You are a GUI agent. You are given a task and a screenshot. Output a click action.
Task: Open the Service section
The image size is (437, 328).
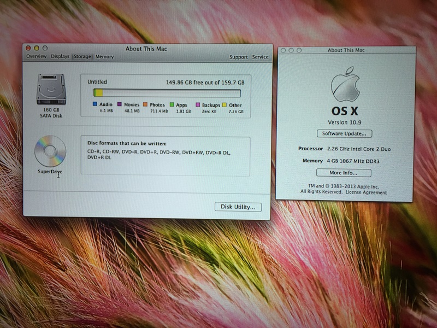261,57
